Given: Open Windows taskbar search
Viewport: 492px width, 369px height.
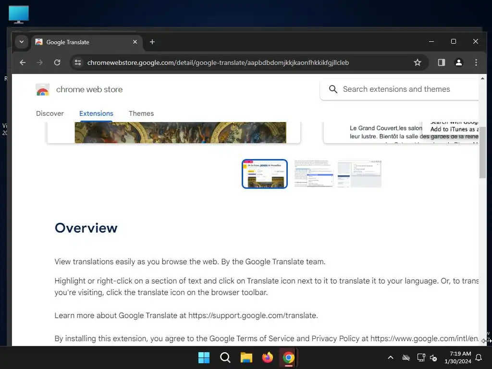Looking at the screenshot, I should point(225,357).
